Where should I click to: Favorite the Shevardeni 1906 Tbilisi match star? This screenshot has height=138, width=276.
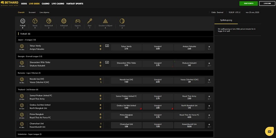tap(209, 63)
